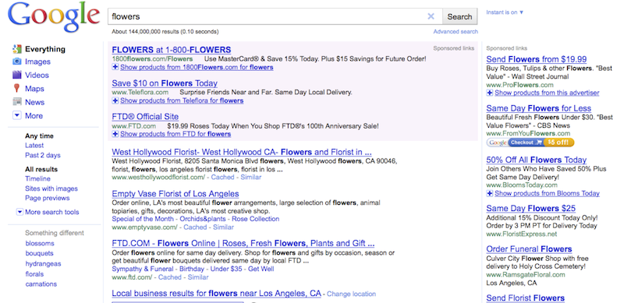Clear the search box with X icon
Image resolution: width=624 pixels, height=303 pixels.
click(x=431, y=16)
